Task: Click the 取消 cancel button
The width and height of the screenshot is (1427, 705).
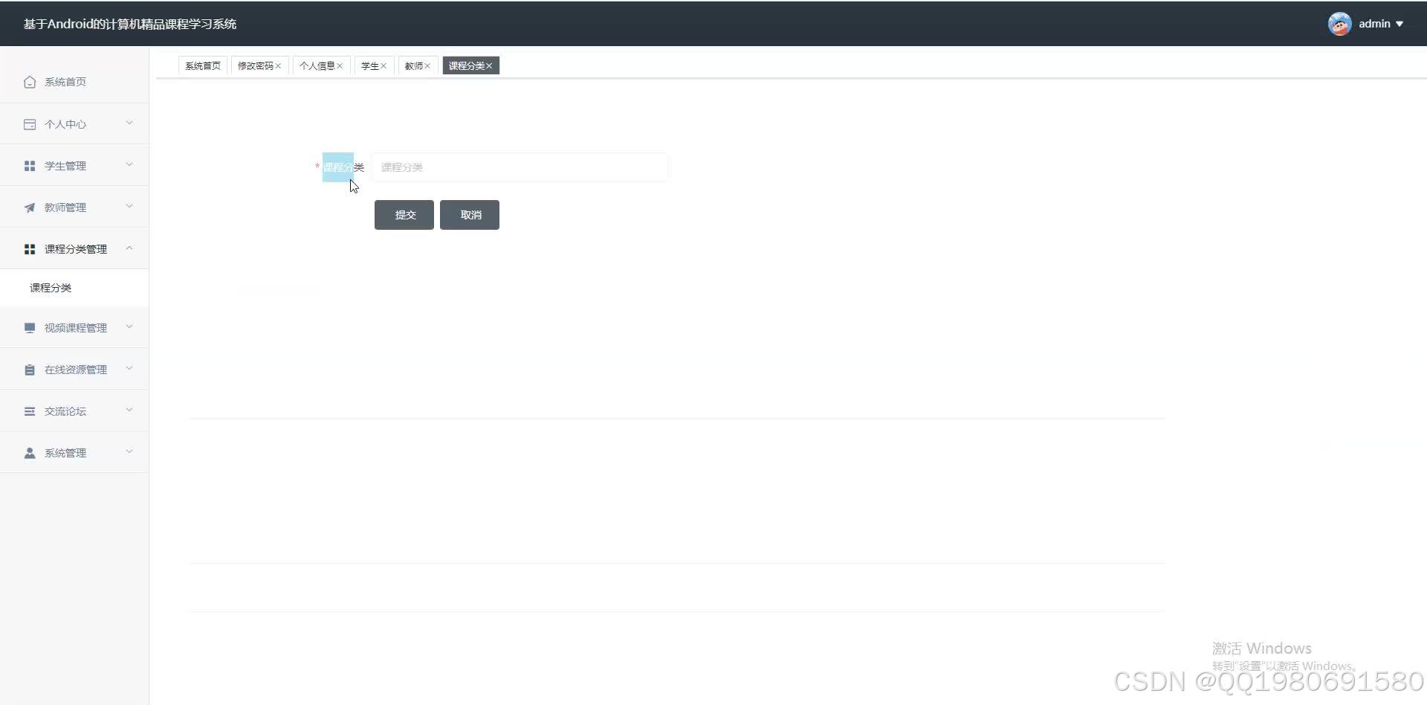Action: 470,215
